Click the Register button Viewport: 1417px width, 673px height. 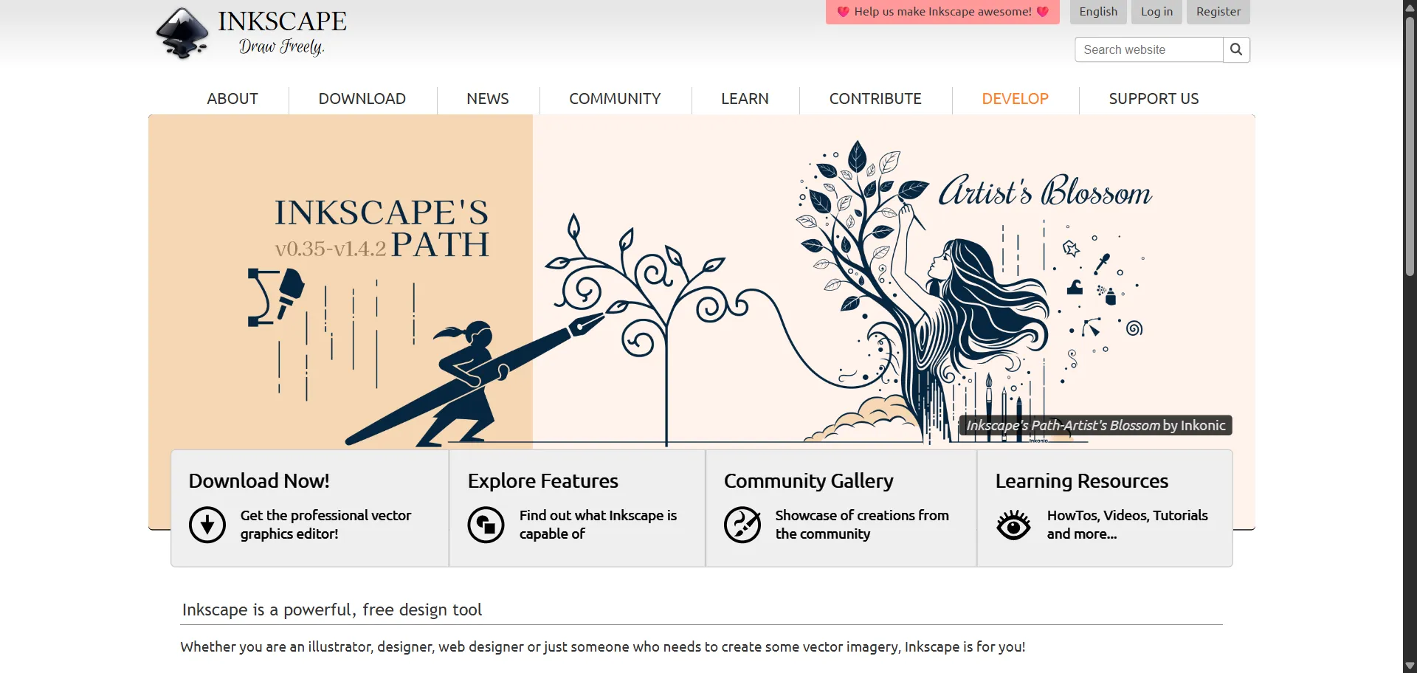tap(1218, 12)
